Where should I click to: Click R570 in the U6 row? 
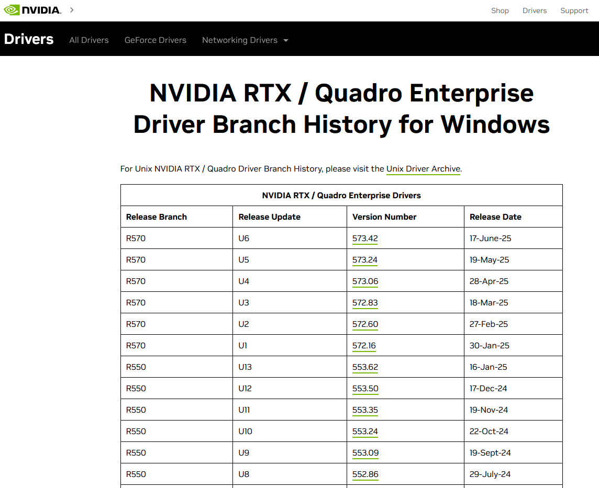[x=136, y=239]
